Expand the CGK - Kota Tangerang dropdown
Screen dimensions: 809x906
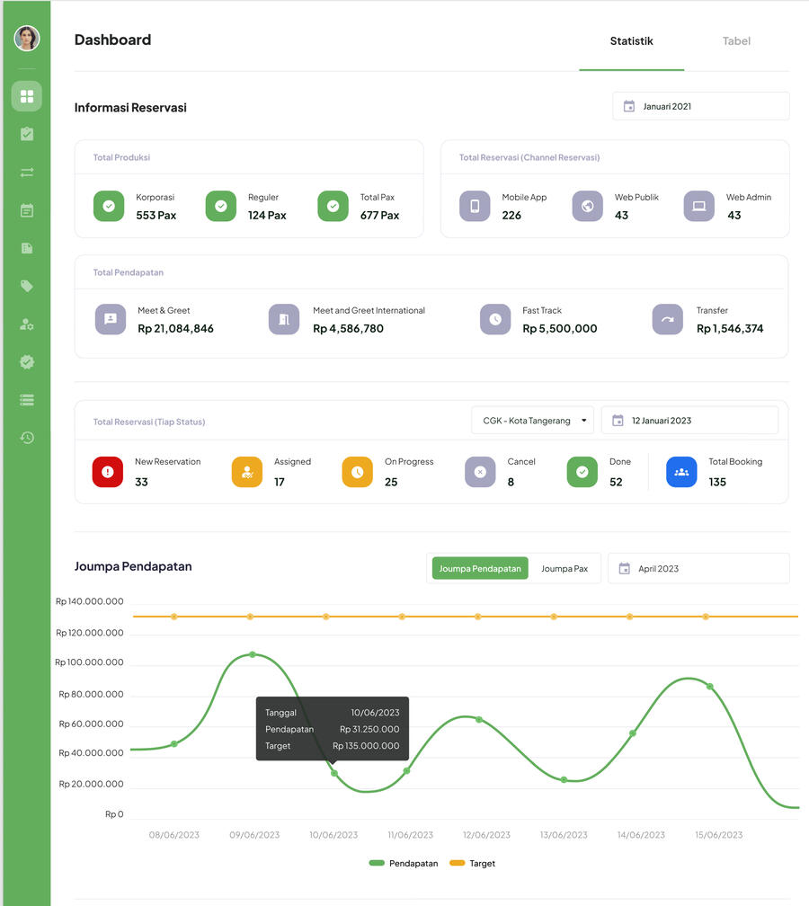click(x=533, y=421)
